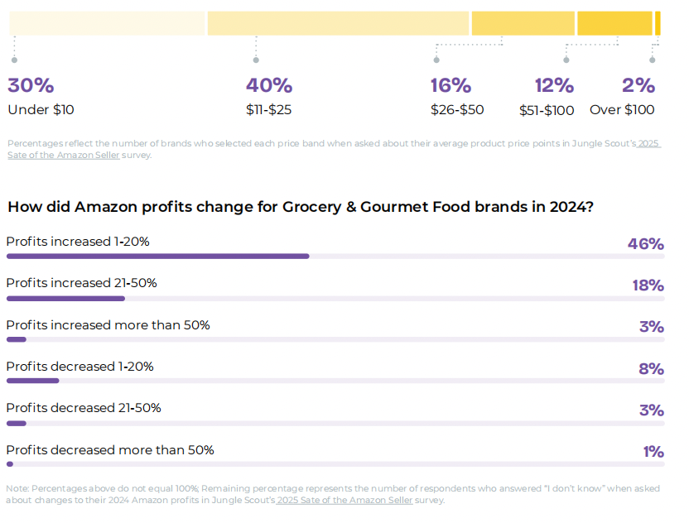Click the purple bar for Profits increased 21-50%

click(65, 298)
